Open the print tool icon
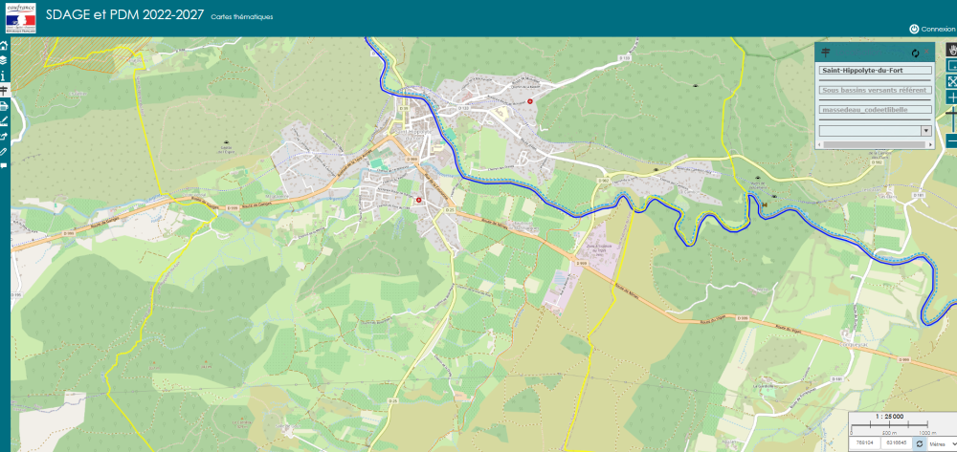This screenshot has width=957, height=452. pyautogui.click(x=5, y=105)
